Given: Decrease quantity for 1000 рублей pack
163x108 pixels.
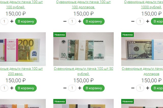Looking at the screenshot, I should point(133,21).
